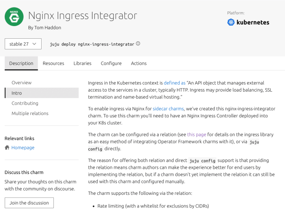This screenshot has height=211, width=285.
Task: Open the stable 27 channel dropdown
Action: pyautogui.click(x=23, y=44)
